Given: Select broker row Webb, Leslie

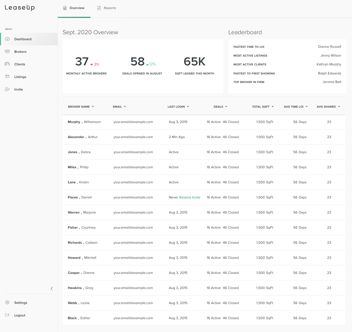Looking at the screenshot, I should tap(204, 303).
